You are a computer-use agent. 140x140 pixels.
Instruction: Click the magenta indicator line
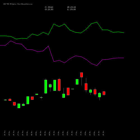[62, 53]
